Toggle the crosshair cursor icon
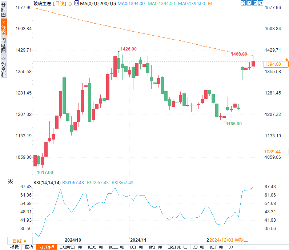This screenshot has width=289, height=250. click(243, 3)
